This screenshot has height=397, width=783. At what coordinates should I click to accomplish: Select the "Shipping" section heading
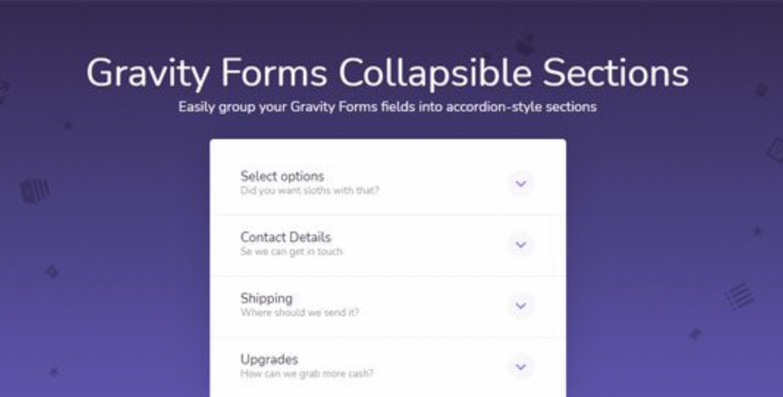(266, 298)
